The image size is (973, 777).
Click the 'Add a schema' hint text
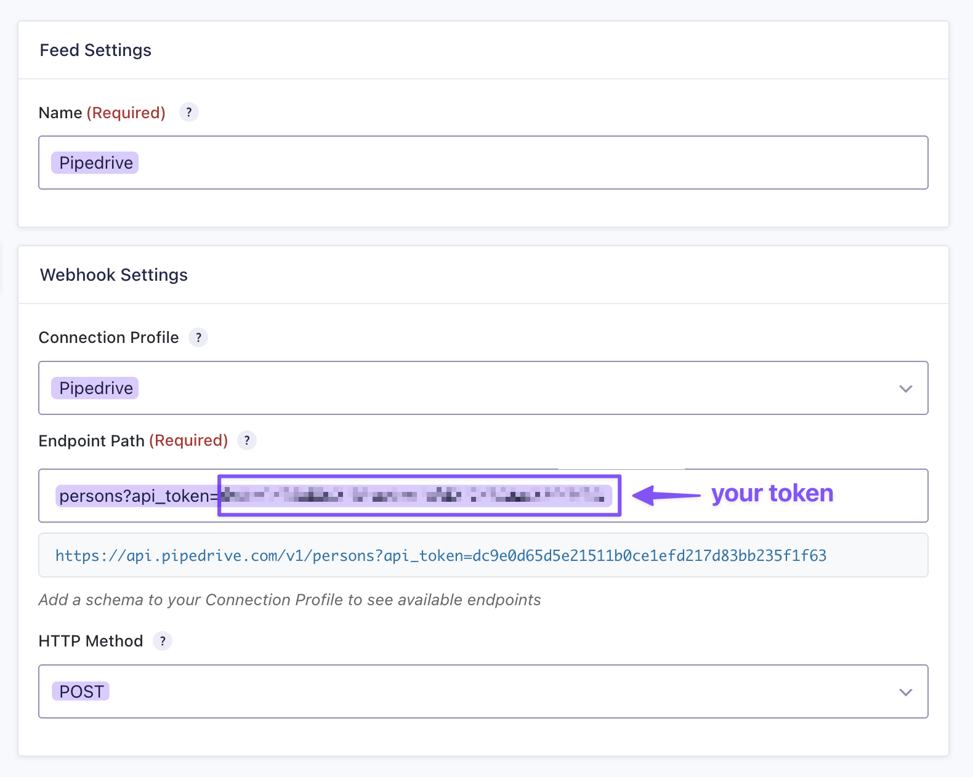[289, 600]
